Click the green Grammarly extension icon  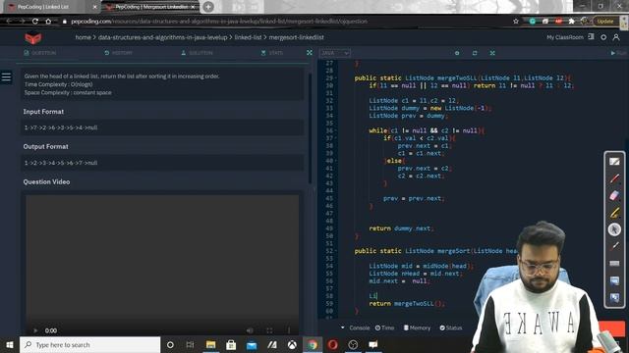(533, 22)
